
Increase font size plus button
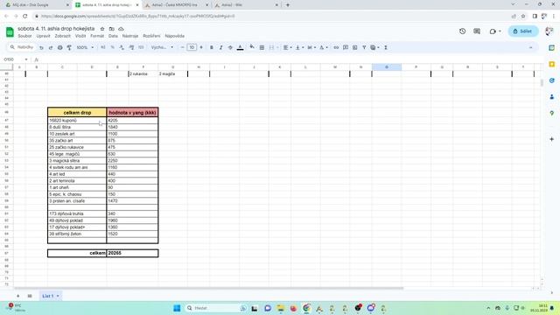pos(201,47)
